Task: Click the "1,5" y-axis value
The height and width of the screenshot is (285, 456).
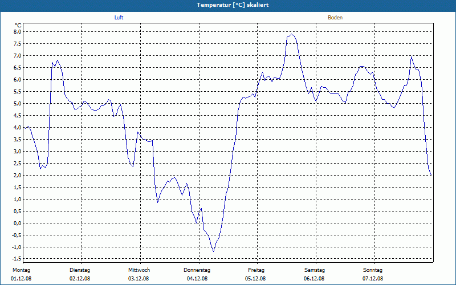Action: (x=18, y=188)
